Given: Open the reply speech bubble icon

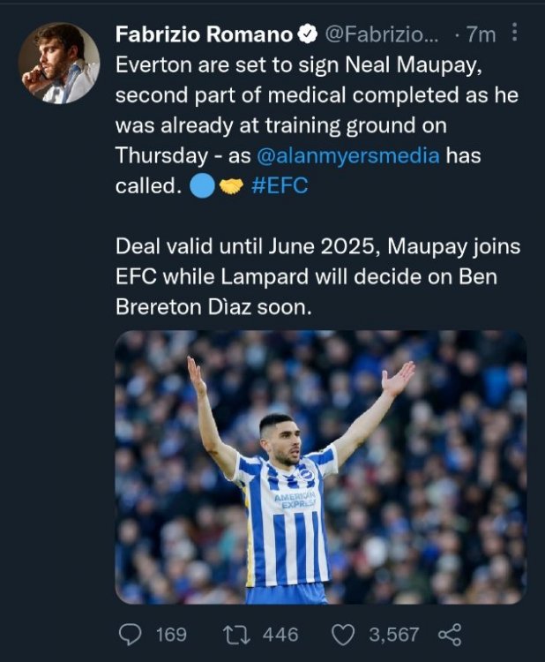Looking at the screenshot, I should click(x=129, y=634).
